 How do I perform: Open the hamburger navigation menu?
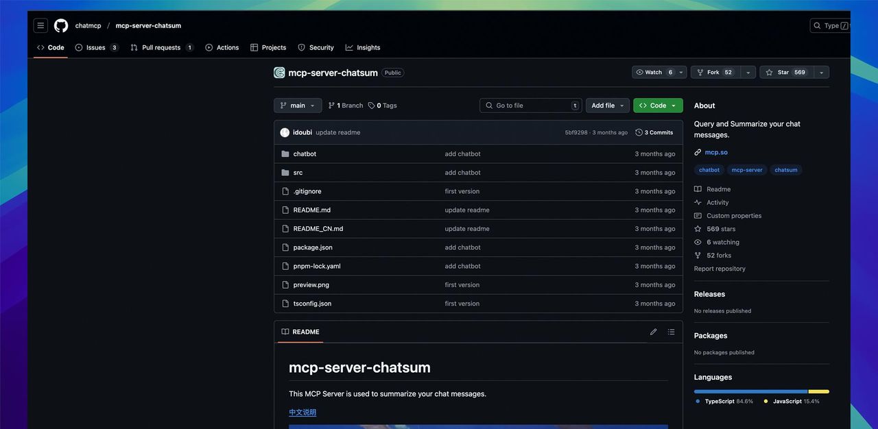tap(40, 25)
